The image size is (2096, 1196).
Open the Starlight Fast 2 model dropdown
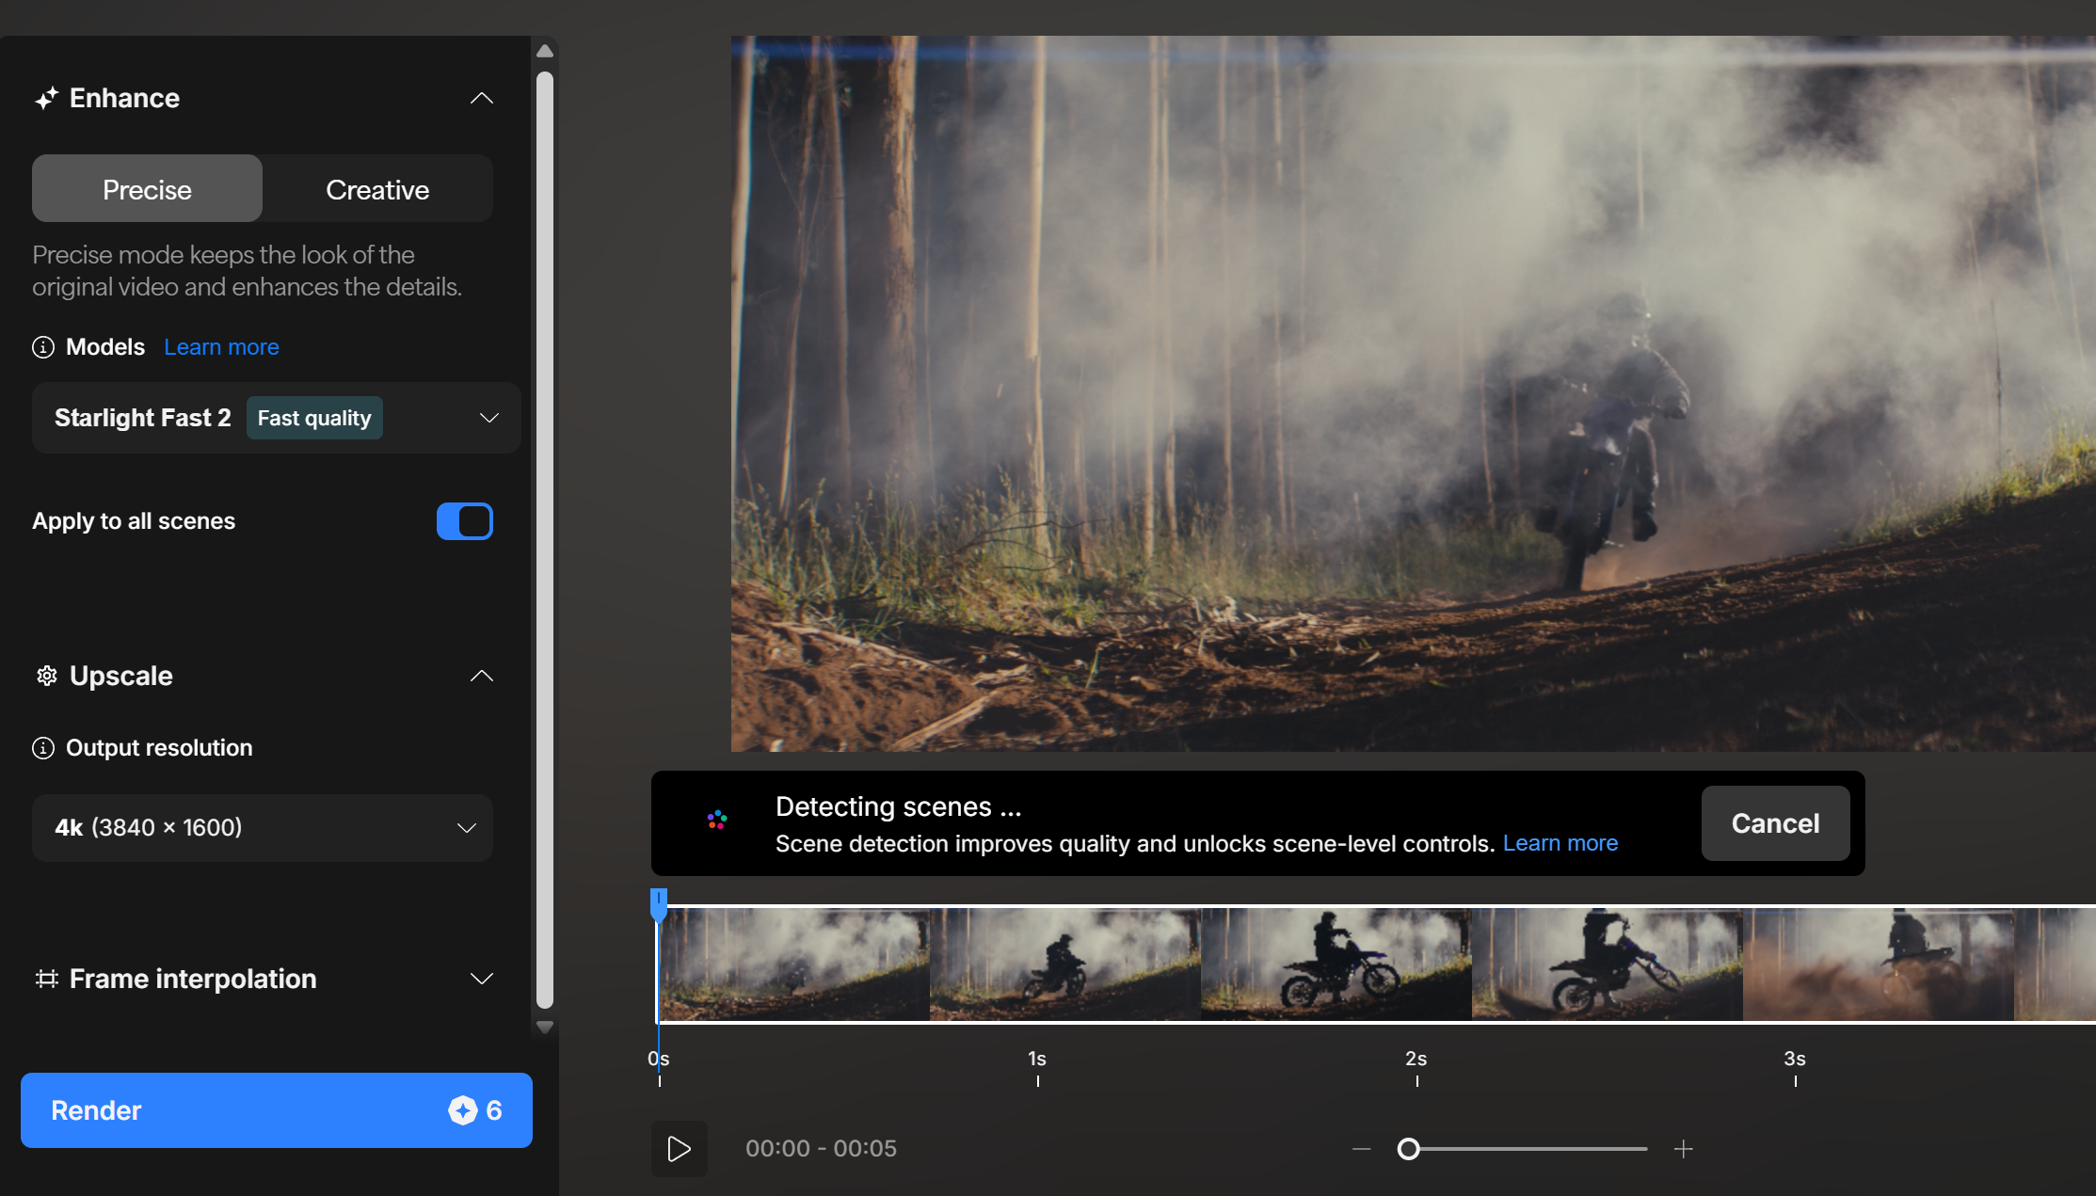pos(276,418)
